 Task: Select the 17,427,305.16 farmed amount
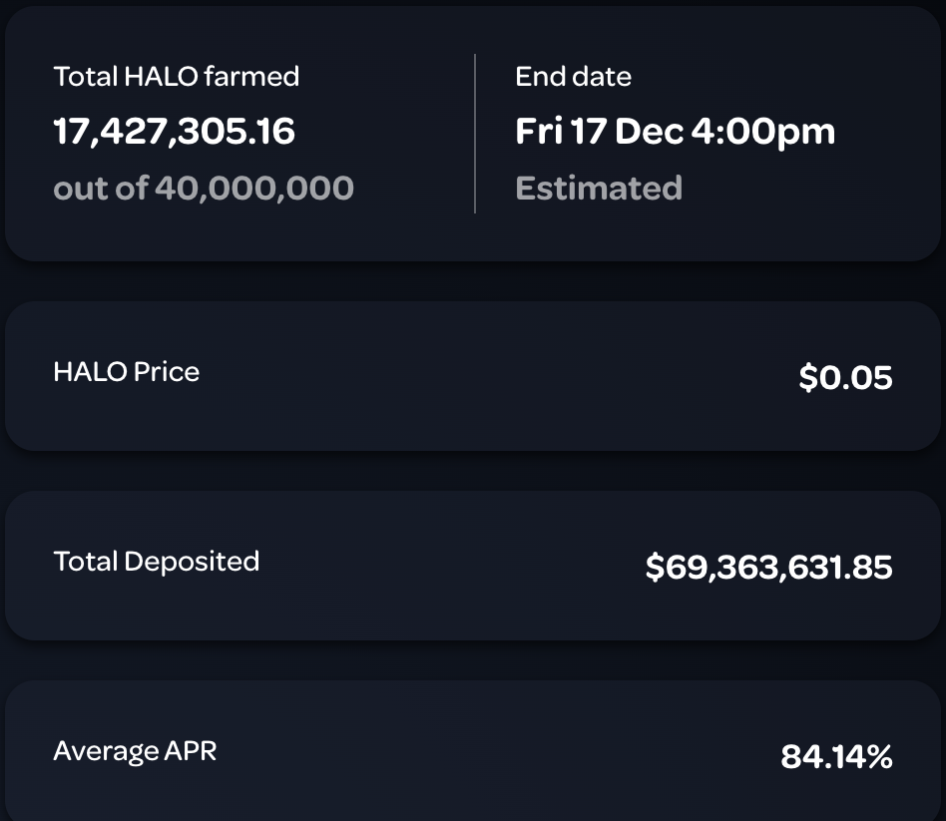tap(175, 132)
